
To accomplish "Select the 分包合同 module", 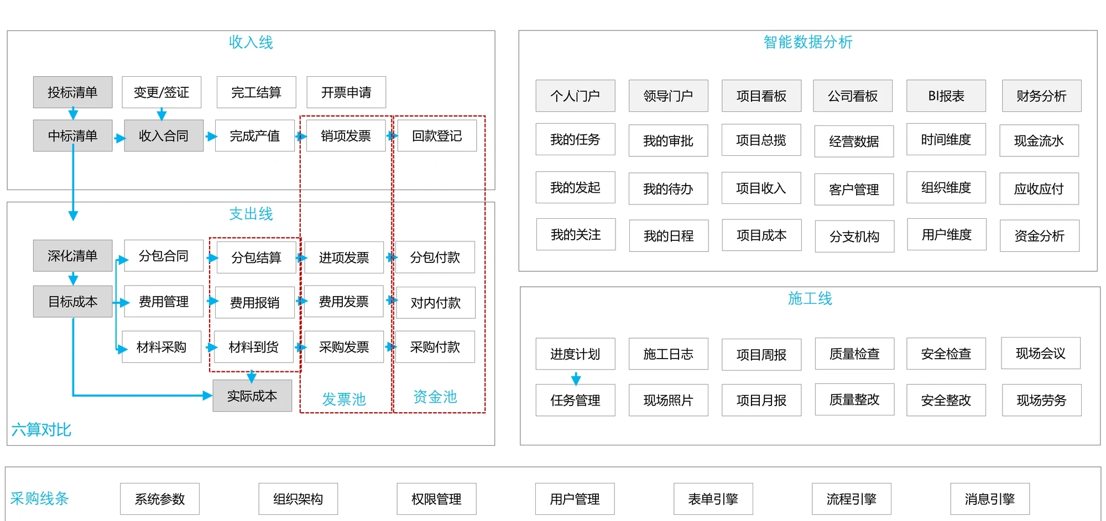I will (x=164, y=255).
